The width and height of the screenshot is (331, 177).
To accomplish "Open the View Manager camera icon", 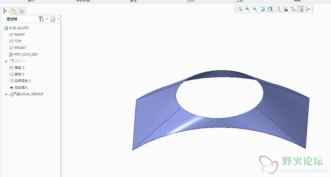I will pyautogui.click(x=285, y=9).
